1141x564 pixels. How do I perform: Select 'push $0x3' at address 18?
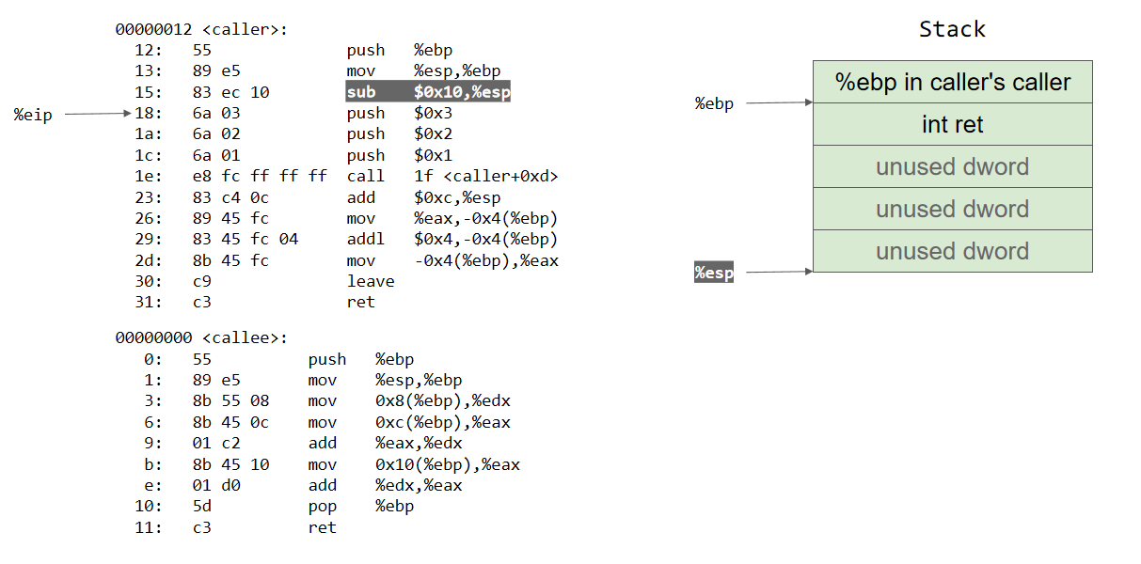(400, 114)
